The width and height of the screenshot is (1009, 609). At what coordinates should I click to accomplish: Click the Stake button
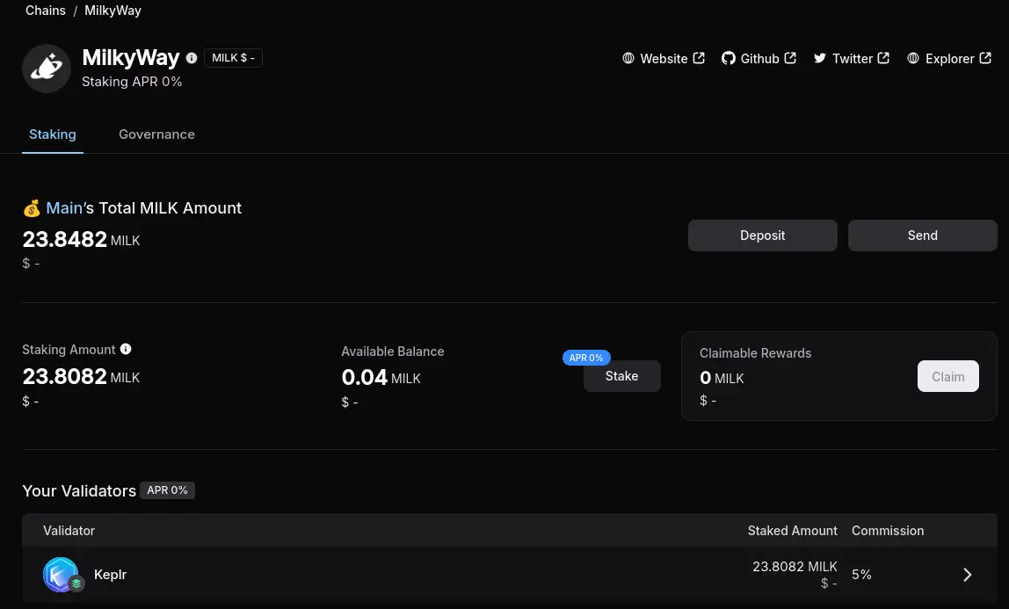[x=621, y=376]
